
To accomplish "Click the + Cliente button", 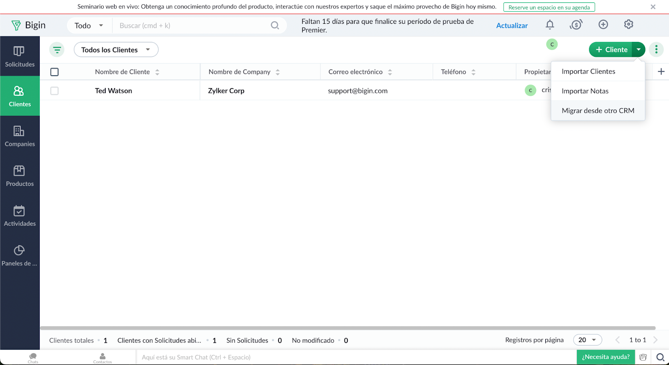I will pos(611,49).
